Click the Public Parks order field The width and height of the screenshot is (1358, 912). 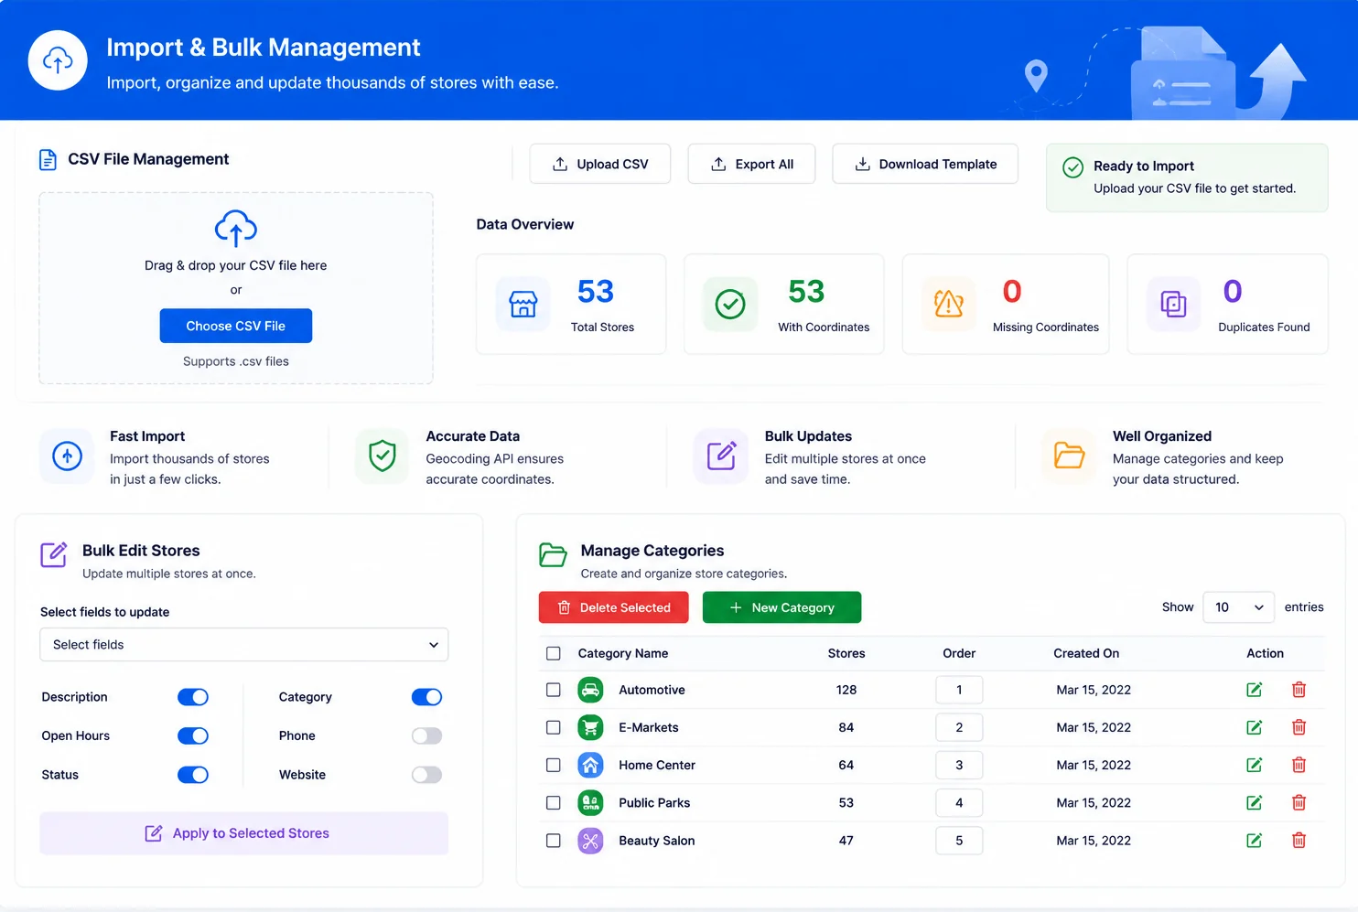[959, 802]
